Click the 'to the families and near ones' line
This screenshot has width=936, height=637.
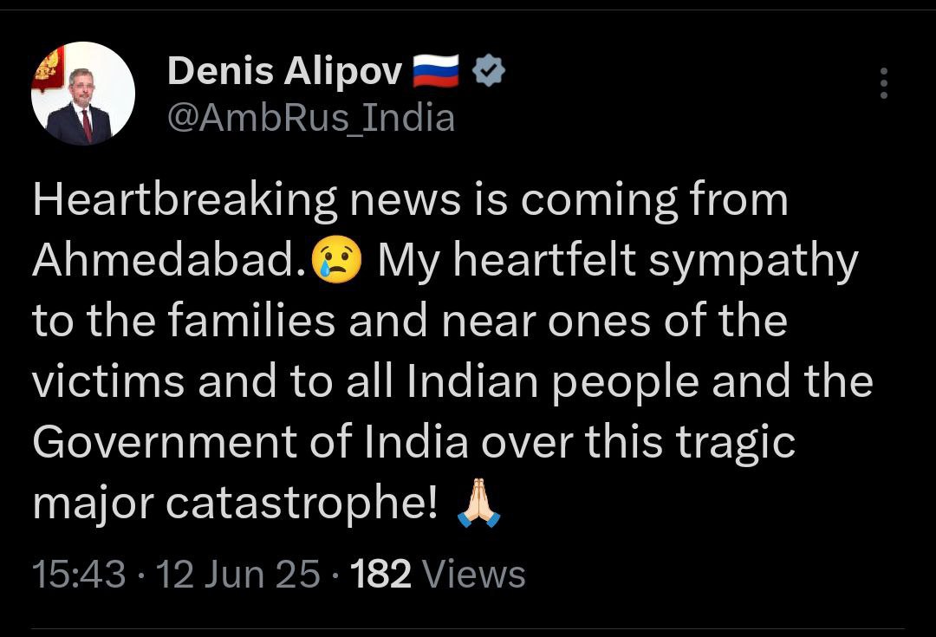pos(410,321)
